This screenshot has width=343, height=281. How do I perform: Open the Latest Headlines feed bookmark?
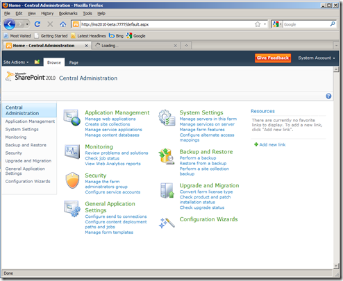pyautogui.click(x=88, y=36)
